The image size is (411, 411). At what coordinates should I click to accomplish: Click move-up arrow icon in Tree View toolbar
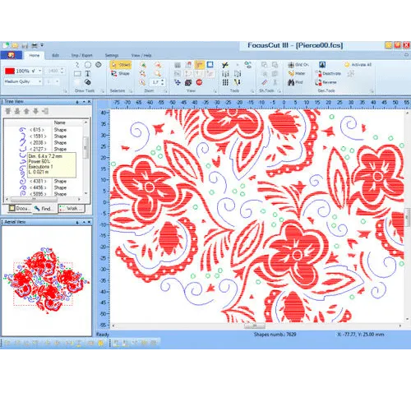26,111
